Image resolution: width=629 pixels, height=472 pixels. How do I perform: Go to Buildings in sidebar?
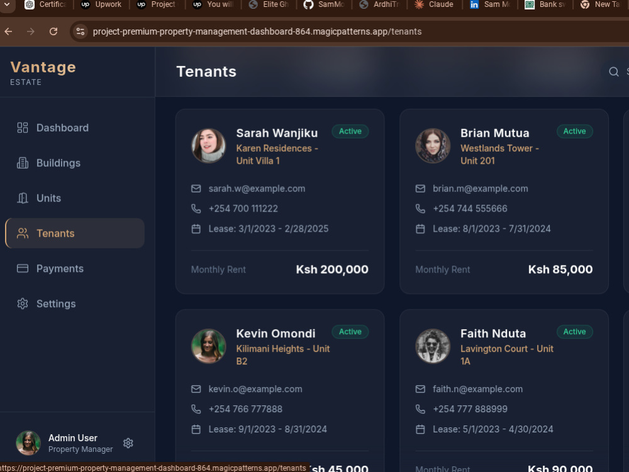coord(75,163)
